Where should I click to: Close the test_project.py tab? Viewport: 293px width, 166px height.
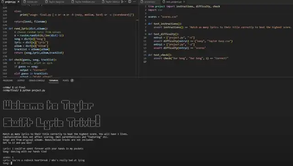(184, 2)
